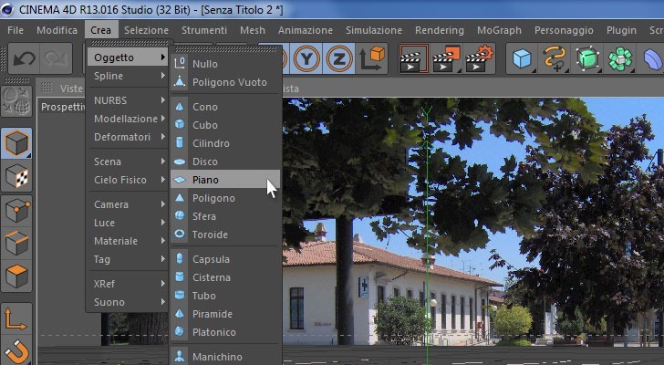Open the File menu
664x365 pixels.
tap(16, 30)
